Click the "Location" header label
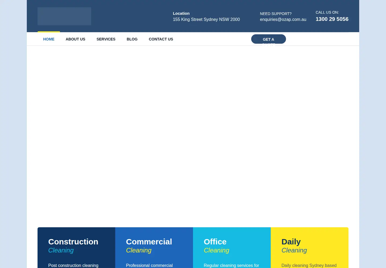Screen dimensions: 386x268 click(x=181, y=13)
